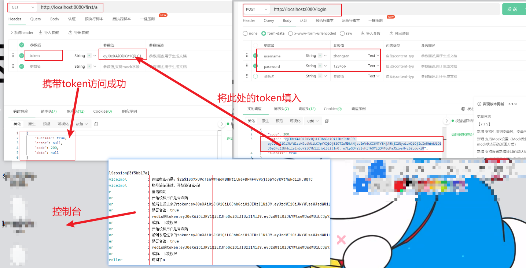Click the drag handle of password row

(247, 66)
